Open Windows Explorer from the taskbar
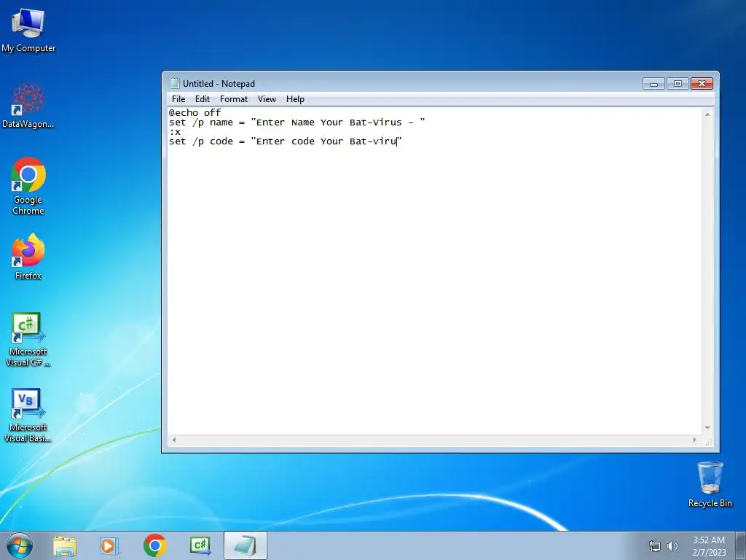This screenshot has width=746, height=560. (x=65, y=545)
